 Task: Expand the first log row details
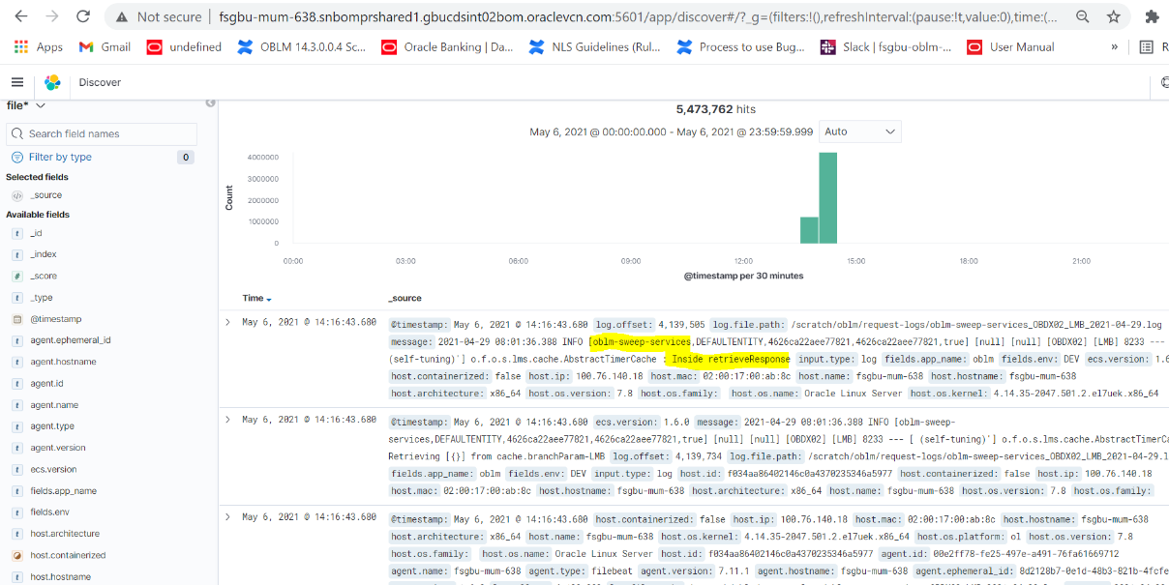click(228, 322)
